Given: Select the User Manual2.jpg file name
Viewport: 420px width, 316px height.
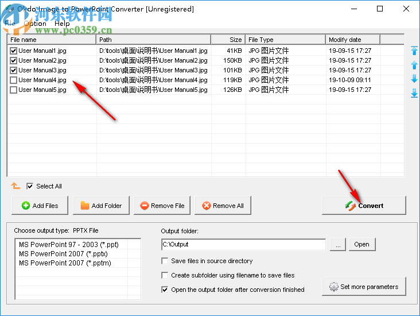Looking at the screenshot, I should pos(42,61).
